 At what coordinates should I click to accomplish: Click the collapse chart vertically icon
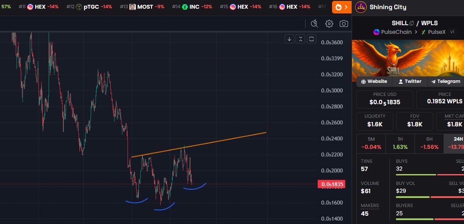tap(300, 39)
